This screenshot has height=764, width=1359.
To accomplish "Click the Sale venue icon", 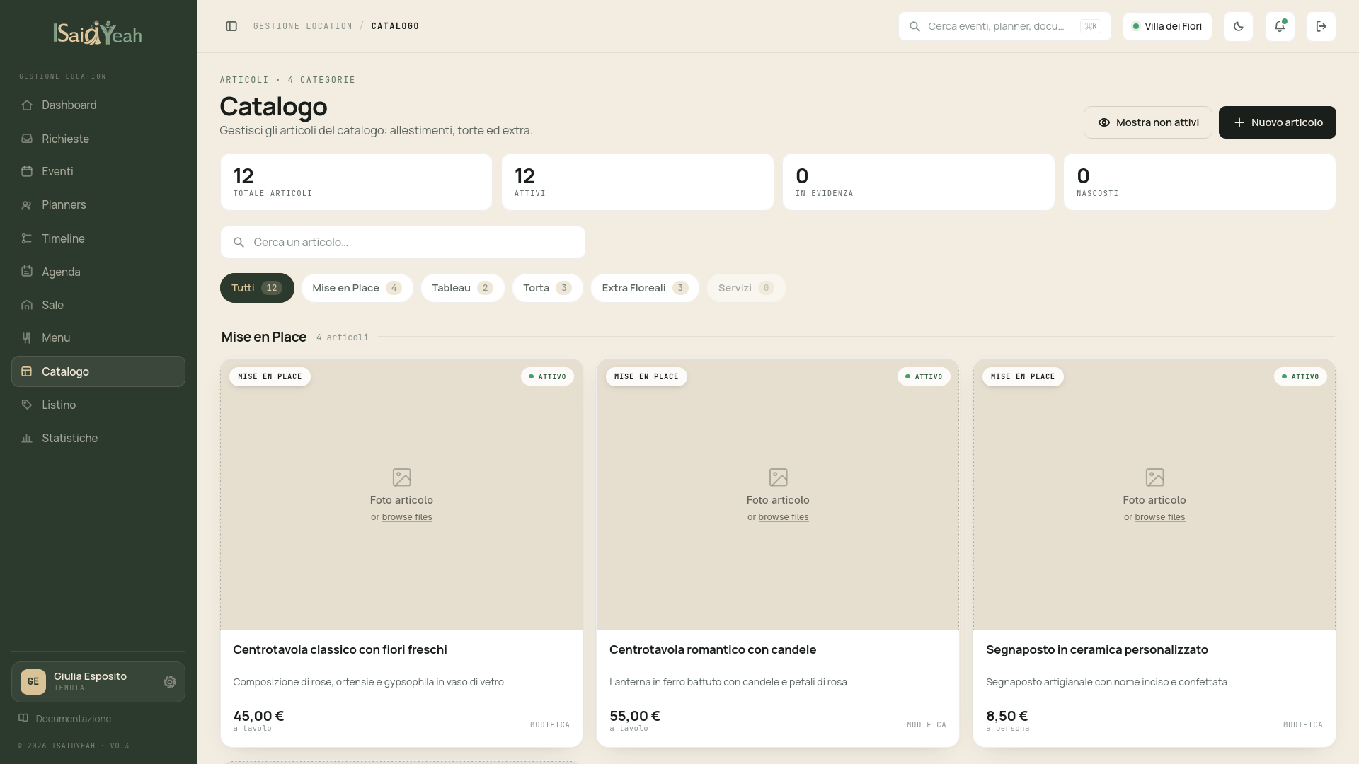I will click(x=27, y=305).
